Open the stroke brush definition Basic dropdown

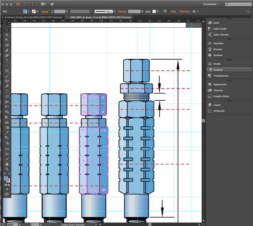tap(114, 11)
